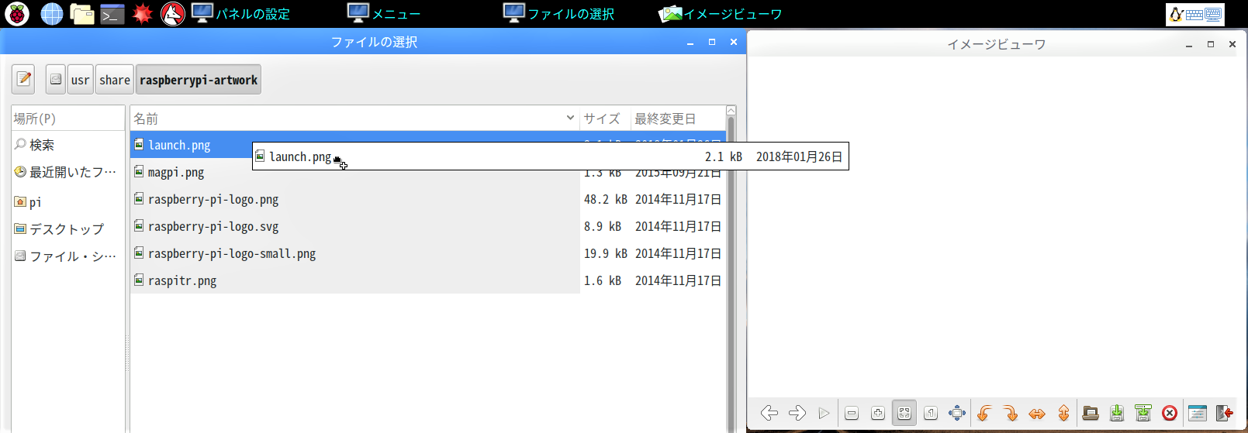
Task: Save image as a new file
Action: (1143, 413)
